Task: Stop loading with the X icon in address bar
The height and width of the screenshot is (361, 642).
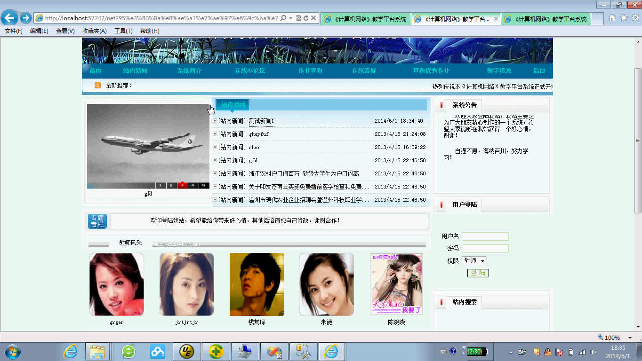Action: pyautogui.click(x=313, y=18)
